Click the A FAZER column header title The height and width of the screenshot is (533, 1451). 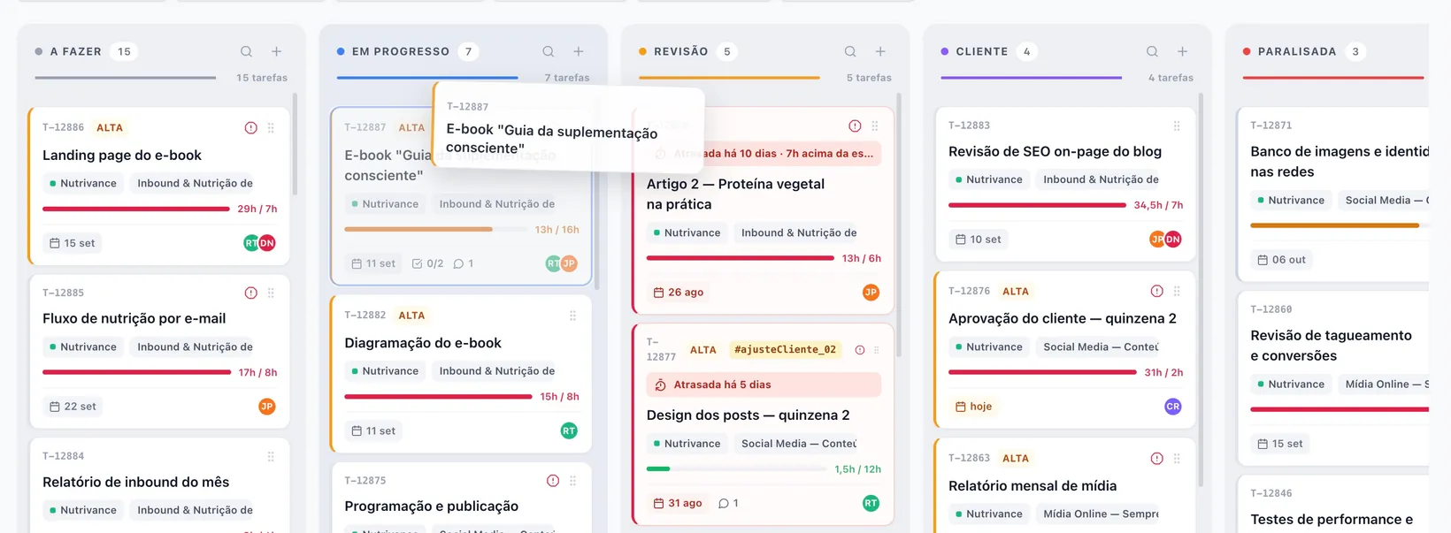point(75,51)
